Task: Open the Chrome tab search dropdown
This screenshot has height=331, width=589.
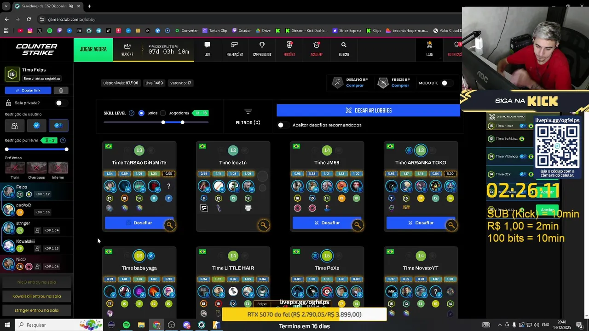Action: click(x=6, y=6)
